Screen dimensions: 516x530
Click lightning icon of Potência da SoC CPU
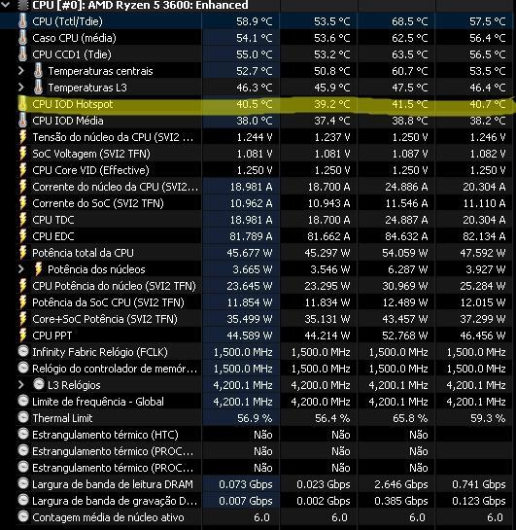click(22, 302)
